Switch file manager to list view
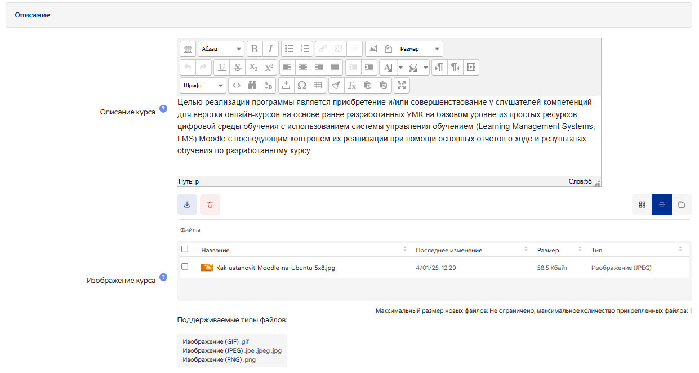This screenshot has height=373, width=699. tap(662, 205)
